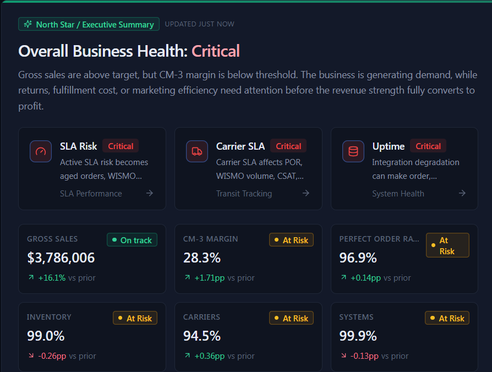Click the up-trend arrow under Perfect Order Rate
The width and height of the screenshot is (492, 372).
[x=343, y=277]
